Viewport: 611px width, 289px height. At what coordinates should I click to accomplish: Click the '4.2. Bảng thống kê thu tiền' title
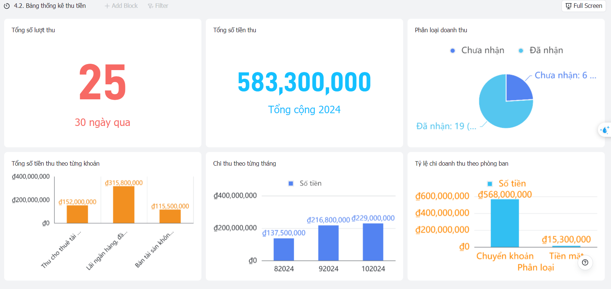[x=50, y=6]
